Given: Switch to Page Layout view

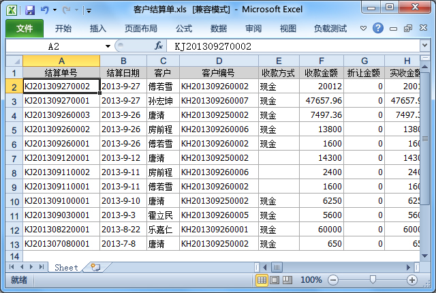Looking at the screenshot, I should tap(276, 280).
